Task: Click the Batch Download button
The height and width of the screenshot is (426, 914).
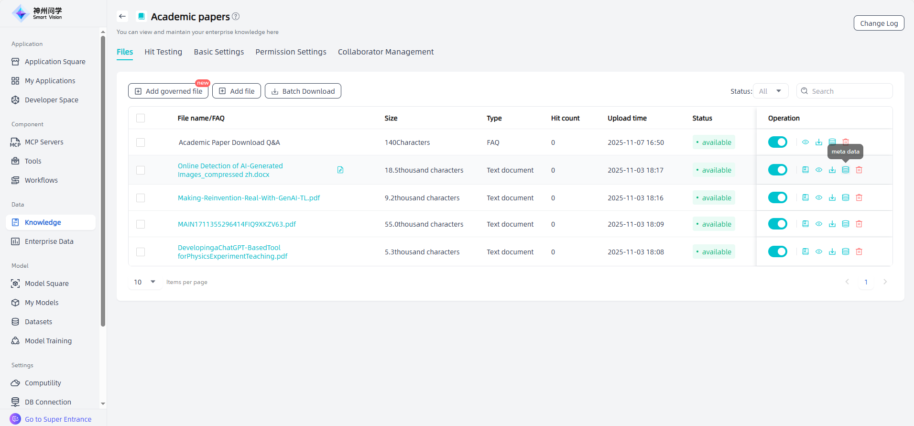Action: 303,91
